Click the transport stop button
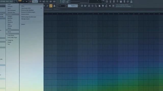 [x=26, y=2]
